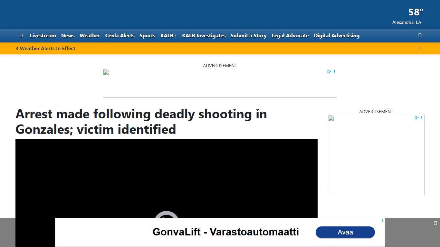440x247 pixels.
Task: Click the 58° Alexandria weather widget
Action: click(407, 16)
